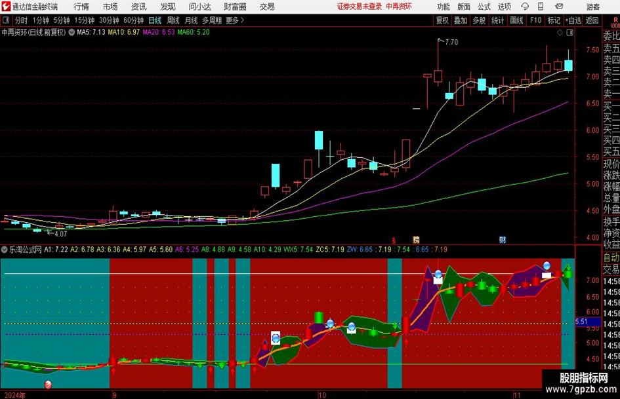Open the 版面 menu

coord(464,7)
